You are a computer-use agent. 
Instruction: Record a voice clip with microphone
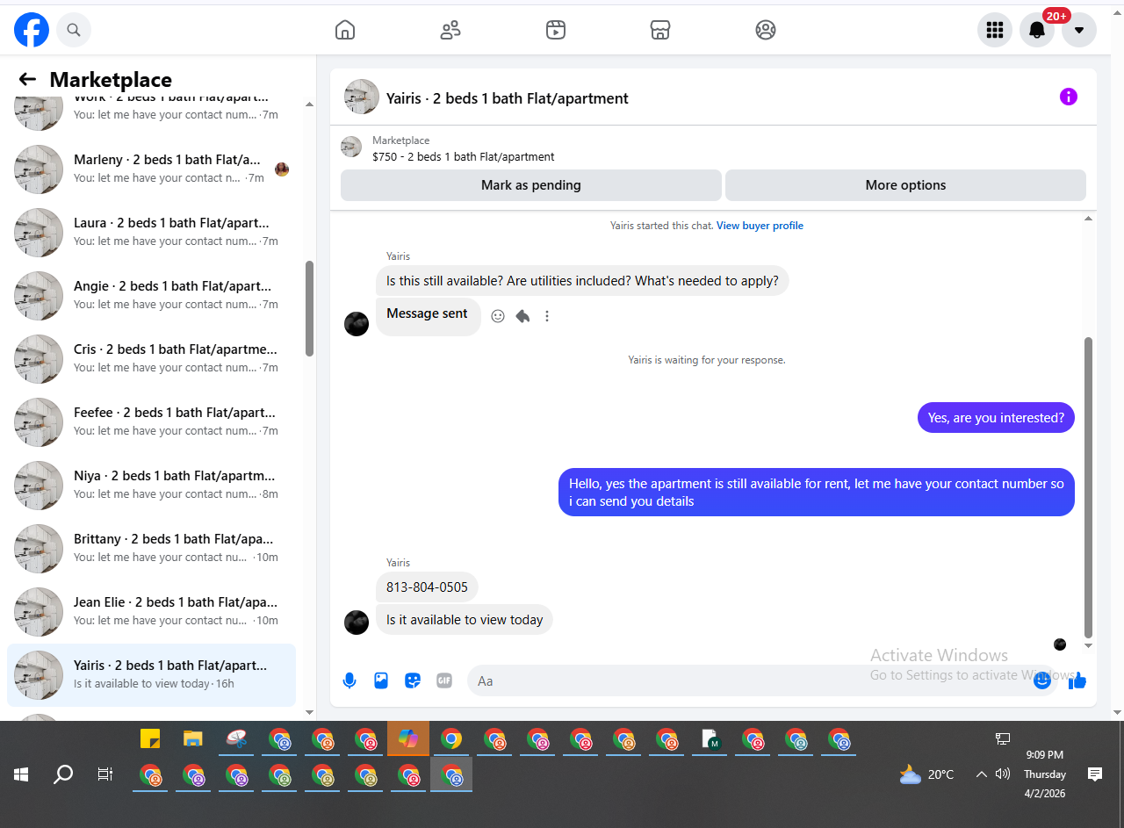click(349, 680)
